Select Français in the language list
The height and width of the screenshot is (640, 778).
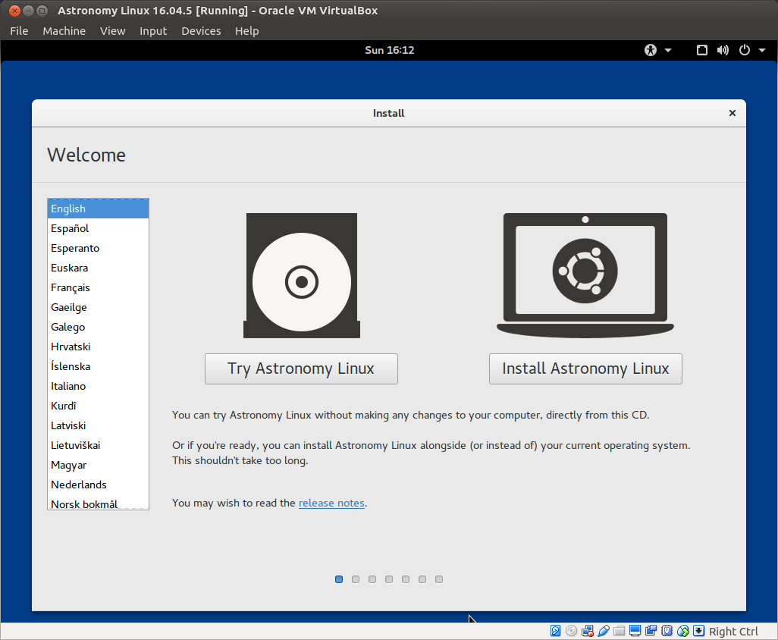(x=71, y=287)
